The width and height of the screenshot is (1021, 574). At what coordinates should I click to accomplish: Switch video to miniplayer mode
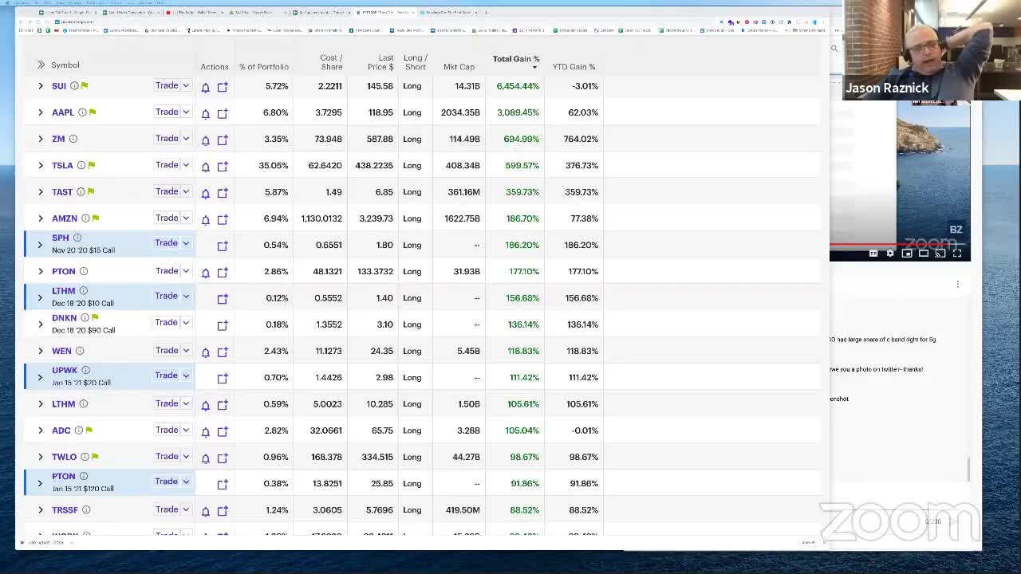click(907, 254)
